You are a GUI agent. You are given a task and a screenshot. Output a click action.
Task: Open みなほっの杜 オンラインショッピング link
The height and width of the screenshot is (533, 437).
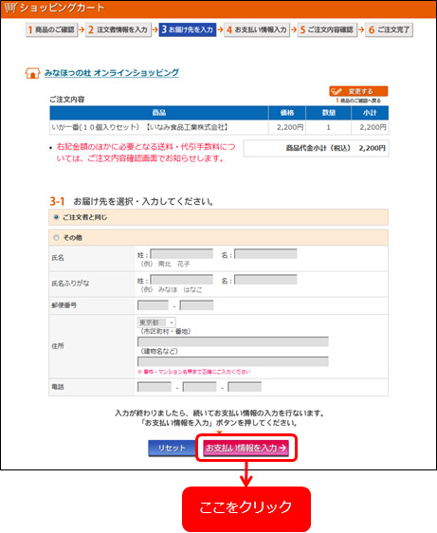[x=112, y=73]
